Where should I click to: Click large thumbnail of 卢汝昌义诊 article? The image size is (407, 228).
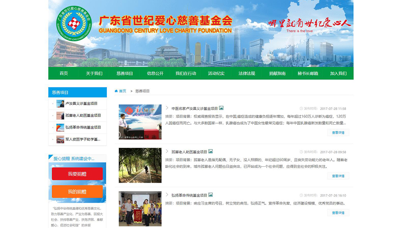click(x=140, y=122)
